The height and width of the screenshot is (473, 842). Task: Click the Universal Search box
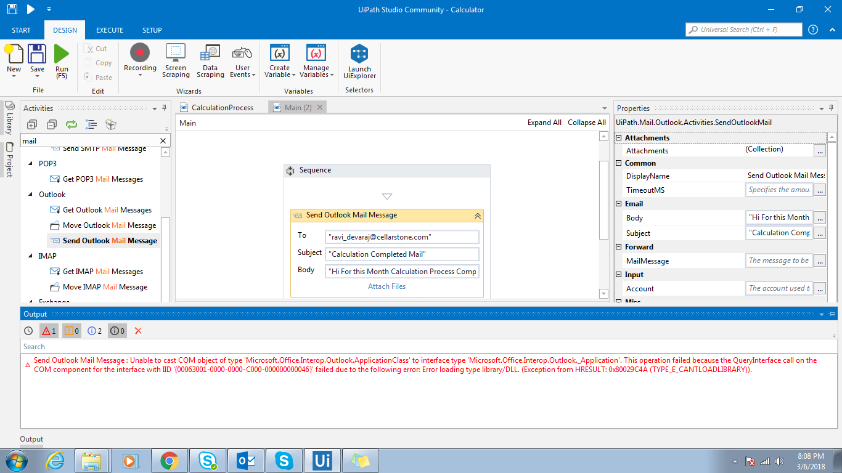tap(744, 30)
